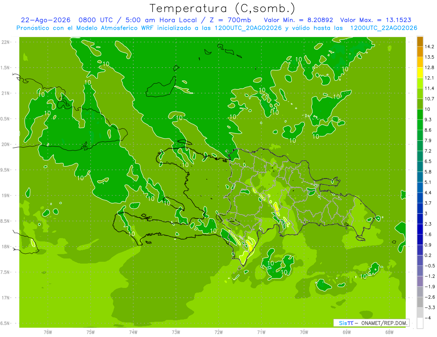Click the '20N' latitude label
The width and height of the screenshot is (437, 337).
[6, 144]
